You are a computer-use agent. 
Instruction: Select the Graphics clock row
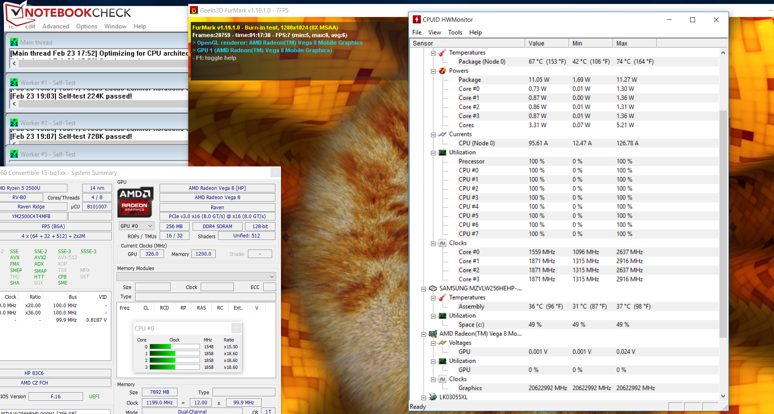pos(564,388)
